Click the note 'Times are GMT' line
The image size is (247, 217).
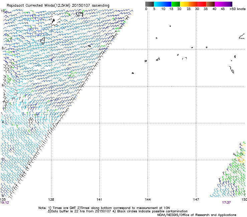[104, 208]
